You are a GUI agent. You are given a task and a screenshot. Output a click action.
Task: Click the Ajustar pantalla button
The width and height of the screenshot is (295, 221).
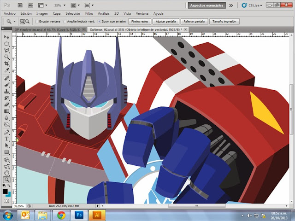coord(166,22)
